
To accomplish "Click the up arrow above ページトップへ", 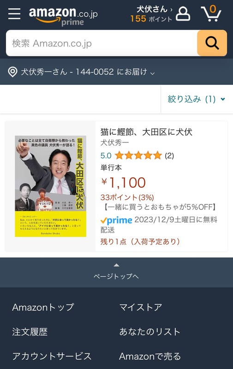I will point(116,265).
